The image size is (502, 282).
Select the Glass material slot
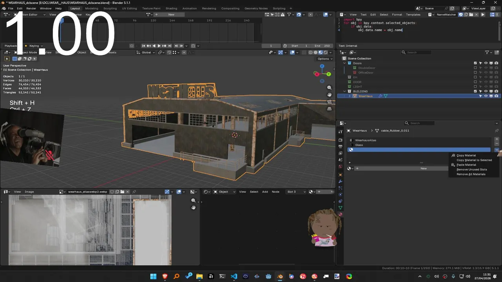tap(419, 145)
